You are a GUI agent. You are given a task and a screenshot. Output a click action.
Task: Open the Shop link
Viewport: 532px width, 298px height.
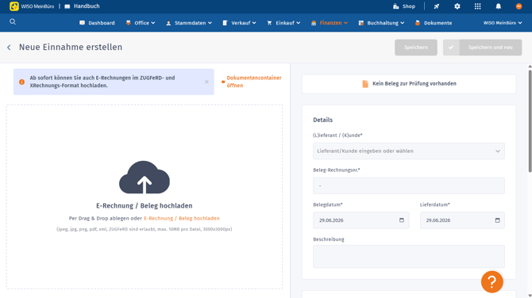[404, 6]
